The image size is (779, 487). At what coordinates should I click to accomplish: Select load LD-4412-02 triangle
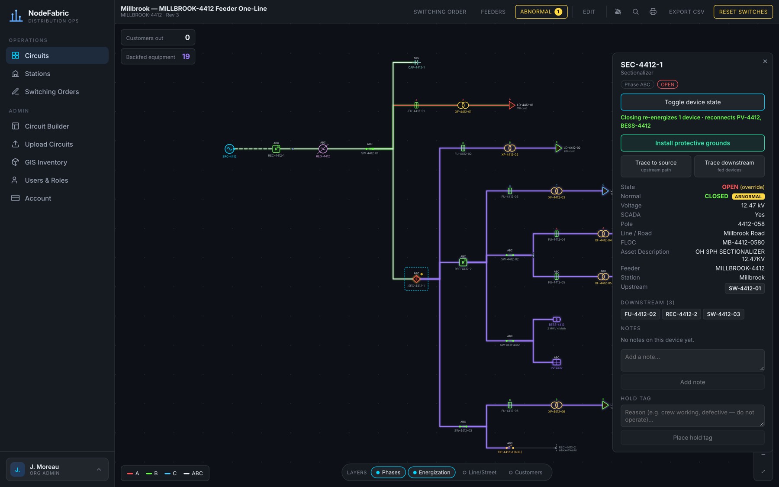tap(559, 148)
